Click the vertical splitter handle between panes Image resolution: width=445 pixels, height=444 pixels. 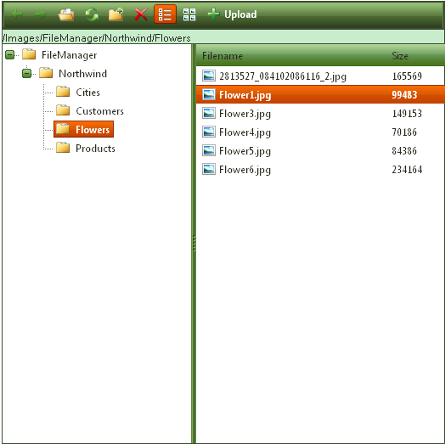point(194,243)
